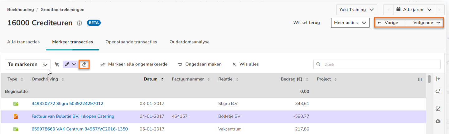Collapse side panel with arrow-to-bar icon
Screen dimensions: 449x134
438,79
